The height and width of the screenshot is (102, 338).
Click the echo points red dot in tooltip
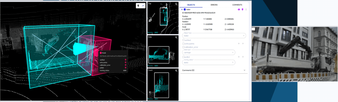125,62
